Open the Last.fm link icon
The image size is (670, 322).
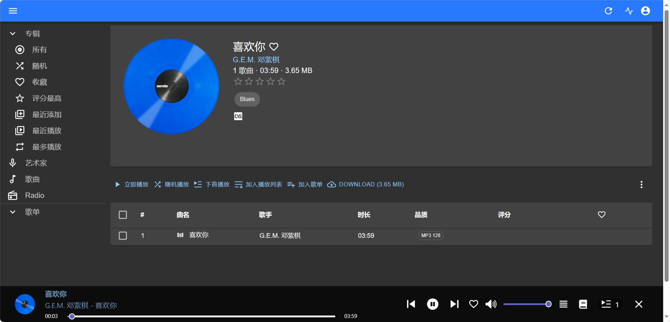[x=238, y=116]
